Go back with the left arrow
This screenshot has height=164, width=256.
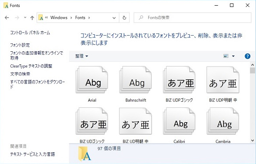coord(7,17)
